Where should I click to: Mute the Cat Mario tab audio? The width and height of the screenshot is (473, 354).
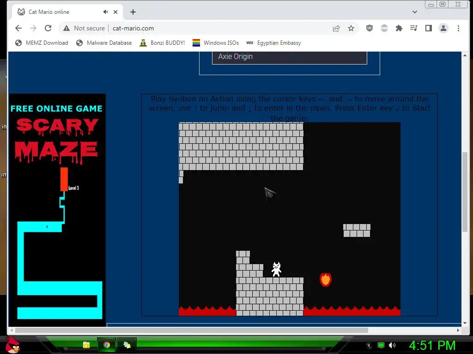tap(105, 12)
